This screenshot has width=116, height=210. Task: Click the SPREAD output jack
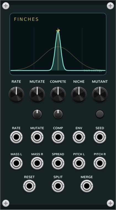click(58, 163)
